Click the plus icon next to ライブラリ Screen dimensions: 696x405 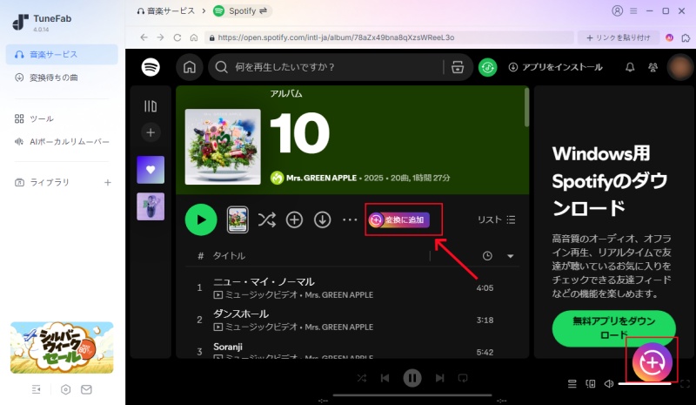(x=107, y=182)
